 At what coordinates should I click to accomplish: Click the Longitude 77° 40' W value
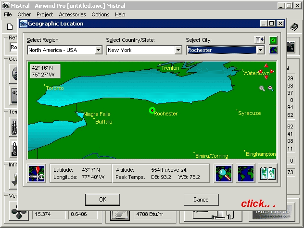pyautogui.click(x=93, y=177)
